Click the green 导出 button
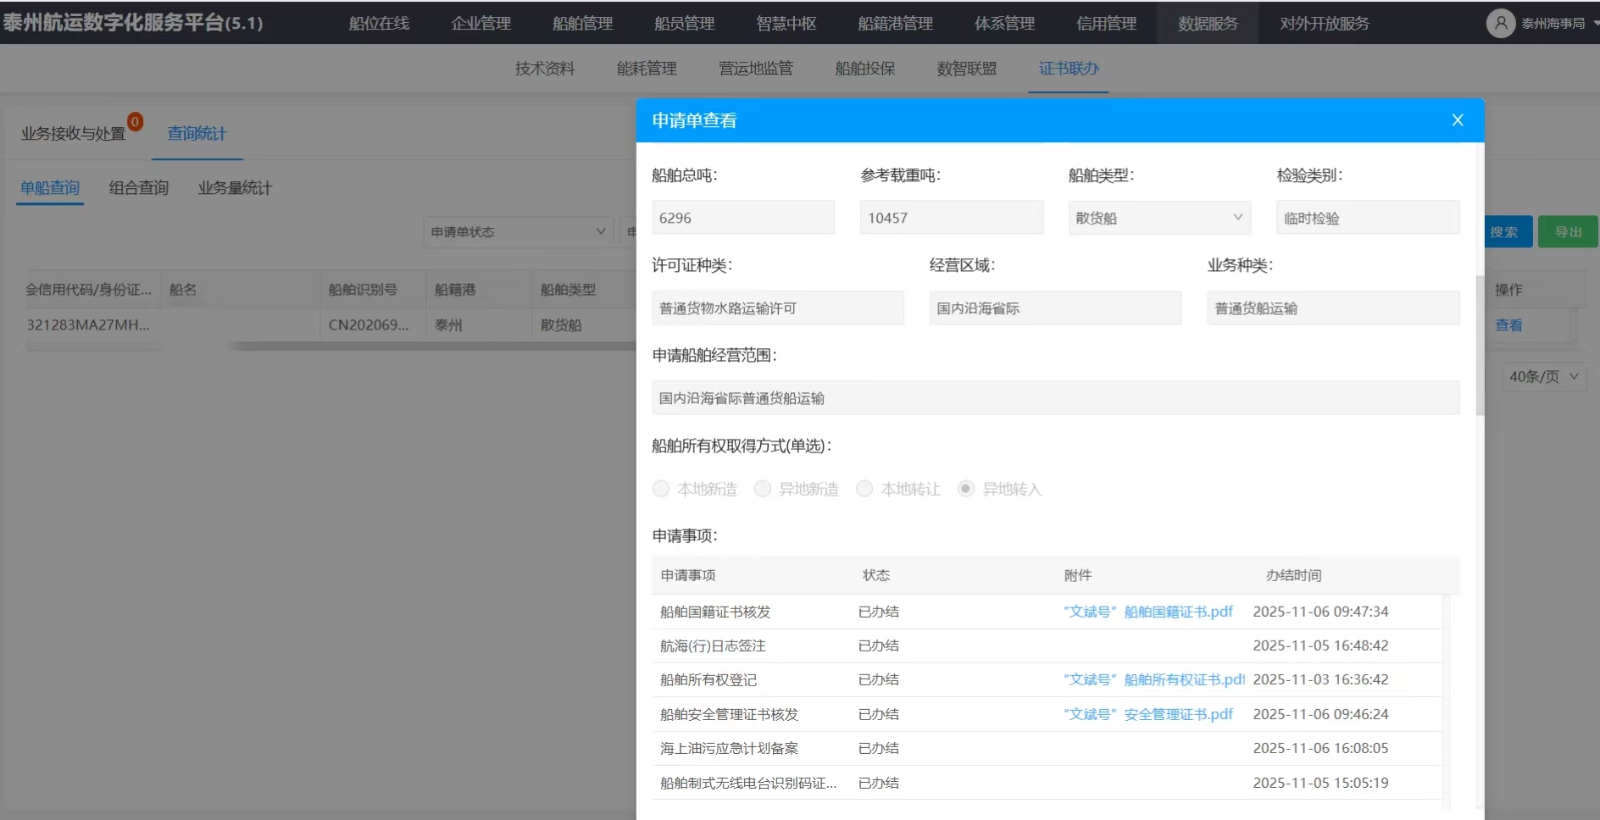The height and width of the screenshot is (820, 1600). point(1568,232)
